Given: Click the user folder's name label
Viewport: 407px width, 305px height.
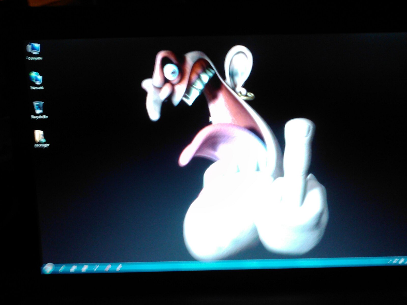Looking at the screenshot, I should click(42, 145).
